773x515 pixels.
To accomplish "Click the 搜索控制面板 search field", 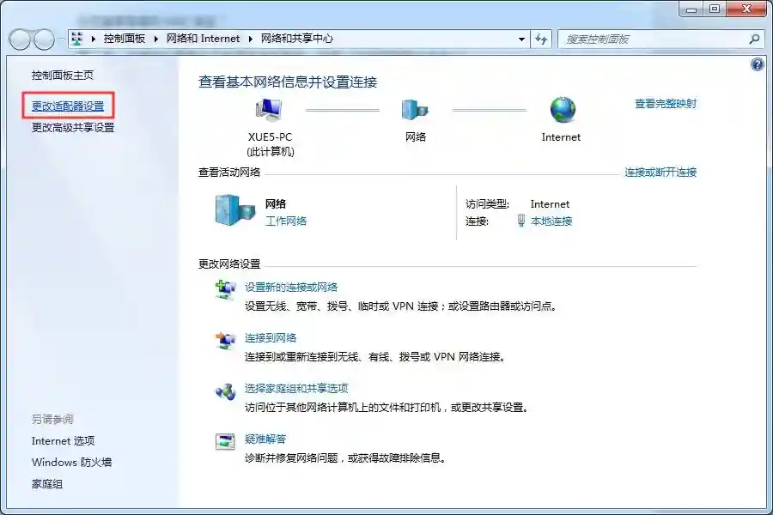I will (653, 39).
